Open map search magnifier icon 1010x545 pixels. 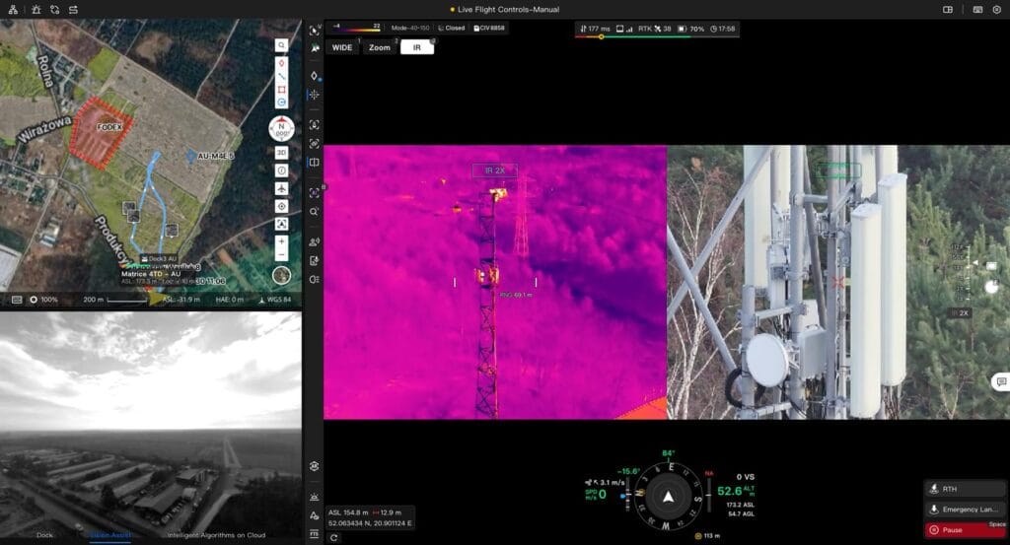tap(281, 45)
